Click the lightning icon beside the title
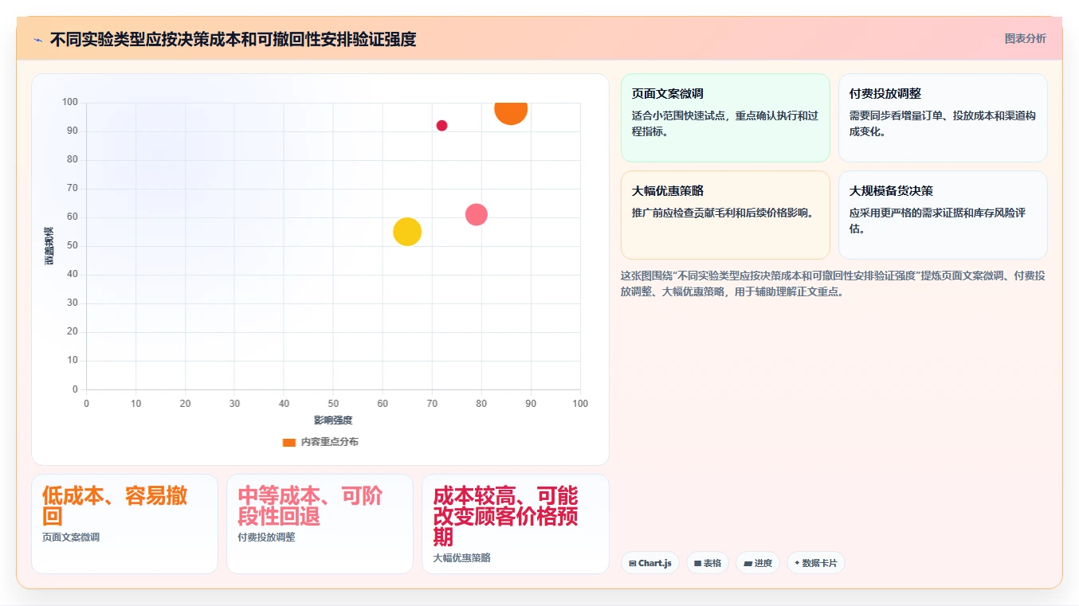Screen dimensions: 1079x606 [37, 40]
